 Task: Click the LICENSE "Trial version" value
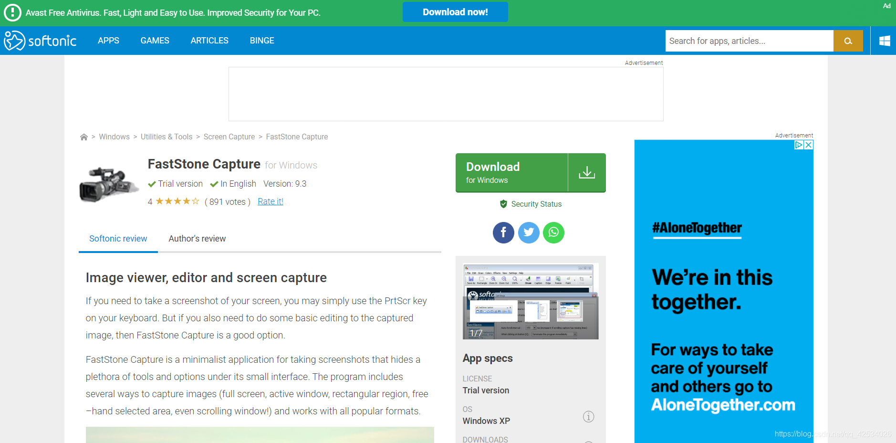pyautogui.click(x=486, y=390)
